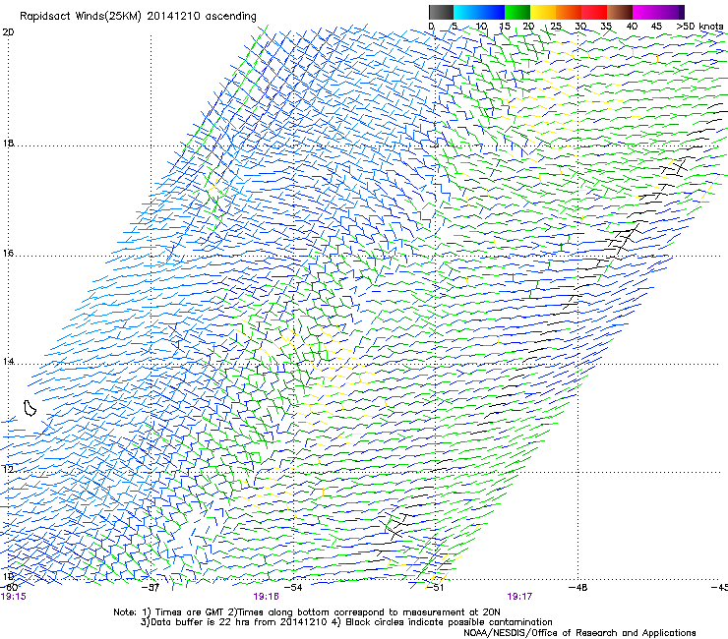Click the '0' label under the color scale

tap(431, 27)
